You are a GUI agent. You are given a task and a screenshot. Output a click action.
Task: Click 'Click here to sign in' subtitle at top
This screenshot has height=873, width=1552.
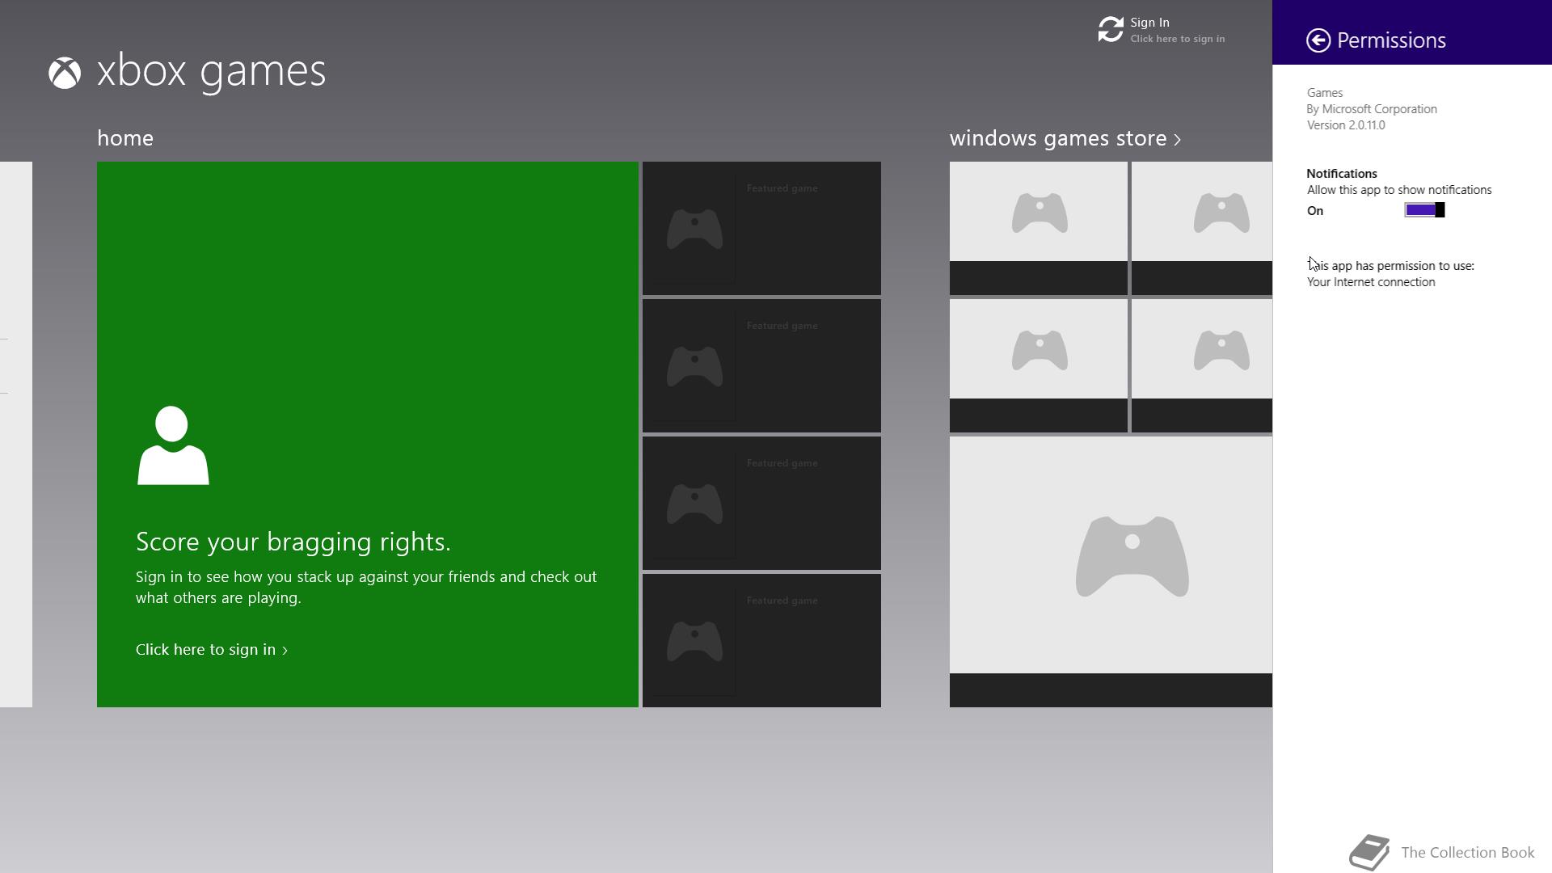point(1177,39)
